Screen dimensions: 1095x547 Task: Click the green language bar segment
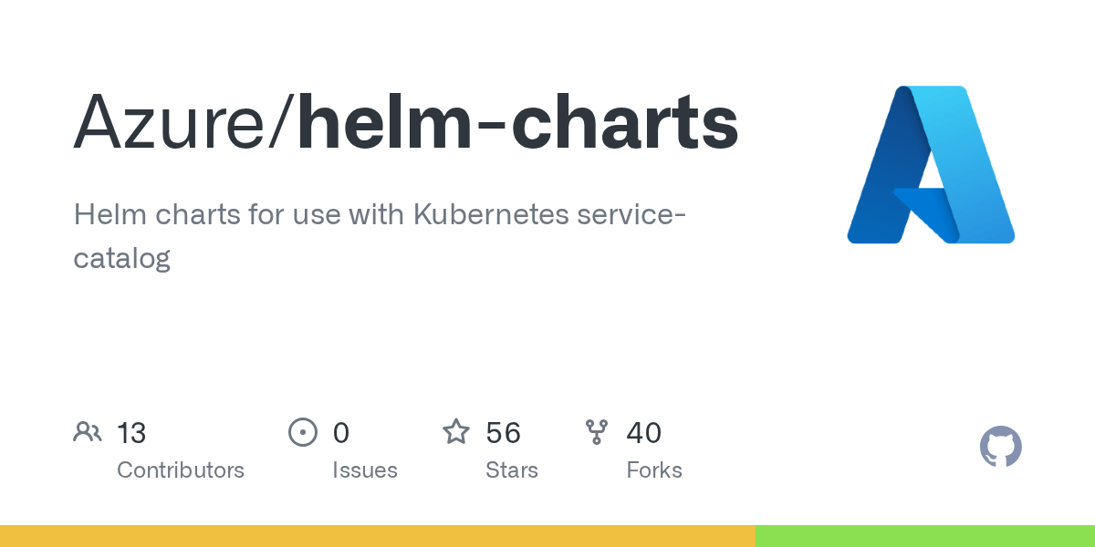click(924, 536)
